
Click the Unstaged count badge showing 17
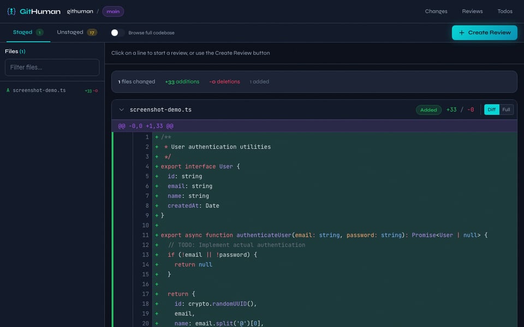click(93, 32)
